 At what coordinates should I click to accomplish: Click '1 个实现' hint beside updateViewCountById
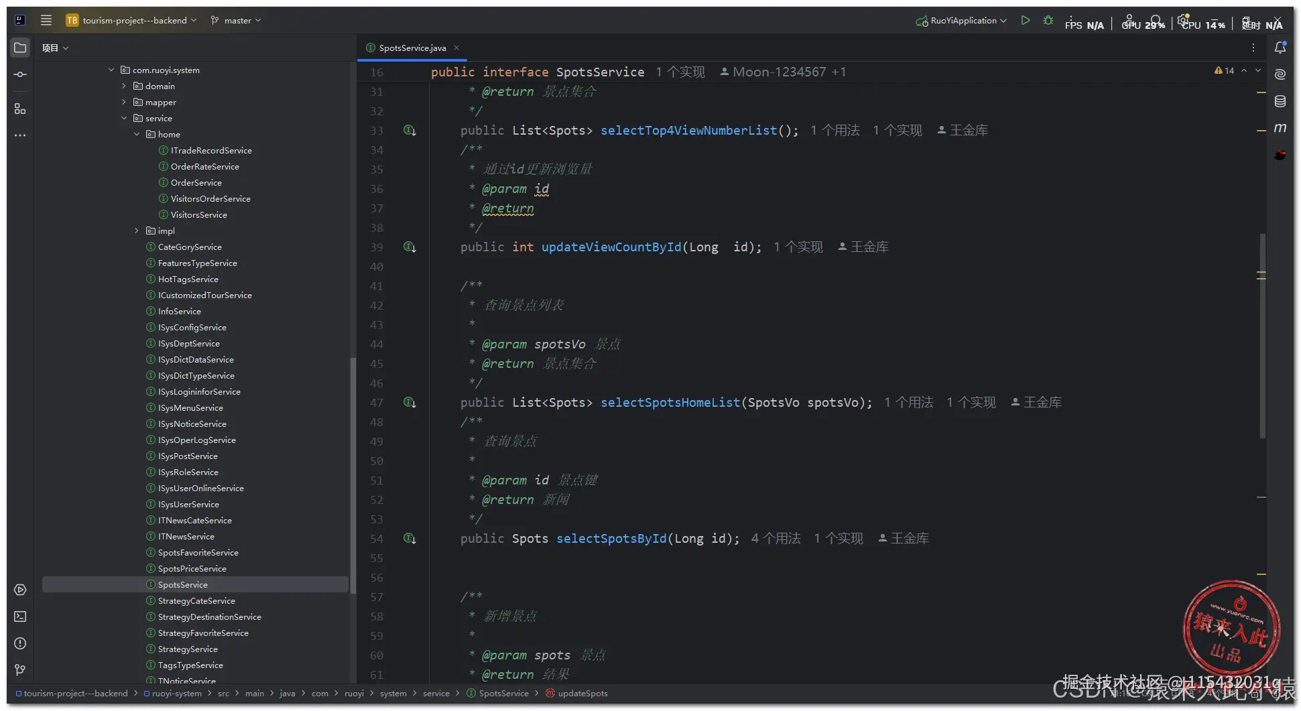point(798,247)
